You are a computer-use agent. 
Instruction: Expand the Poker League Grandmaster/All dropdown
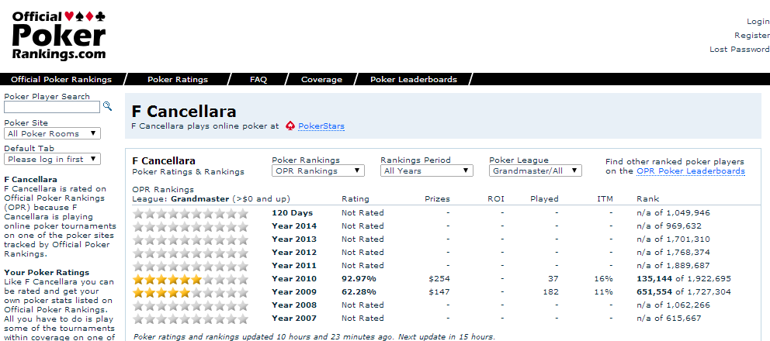click(x=536, y=170)
